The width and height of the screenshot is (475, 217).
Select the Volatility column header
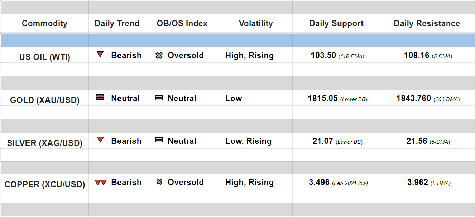256,23
